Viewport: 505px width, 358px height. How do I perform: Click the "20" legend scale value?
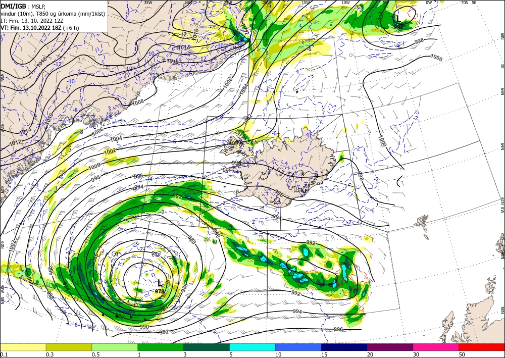click(x=370, y=354)
